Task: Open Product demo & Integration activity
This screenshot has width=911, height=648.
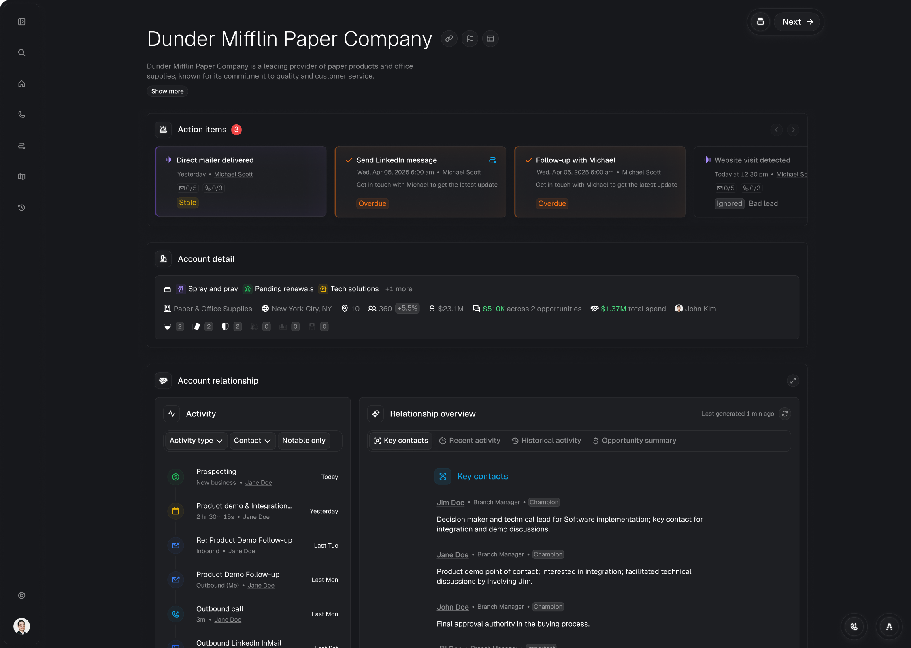Action: coord(253,511)
